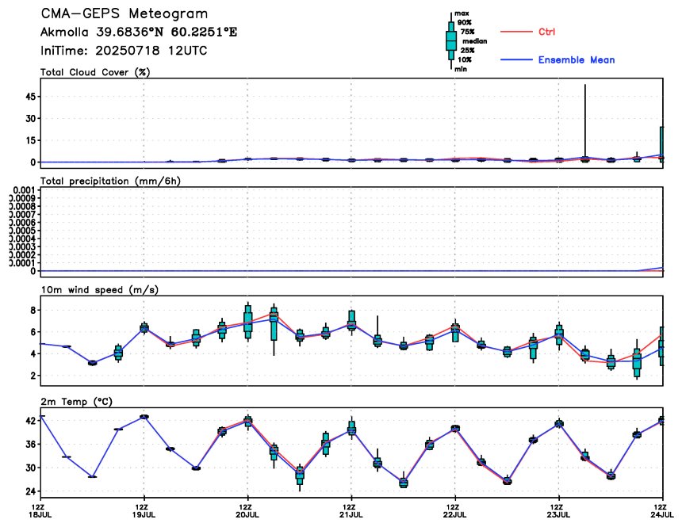Click the wind speed box at 12Z 20JUL
The height and width of the screenshot is (527, 682).
tap(248, 322)
